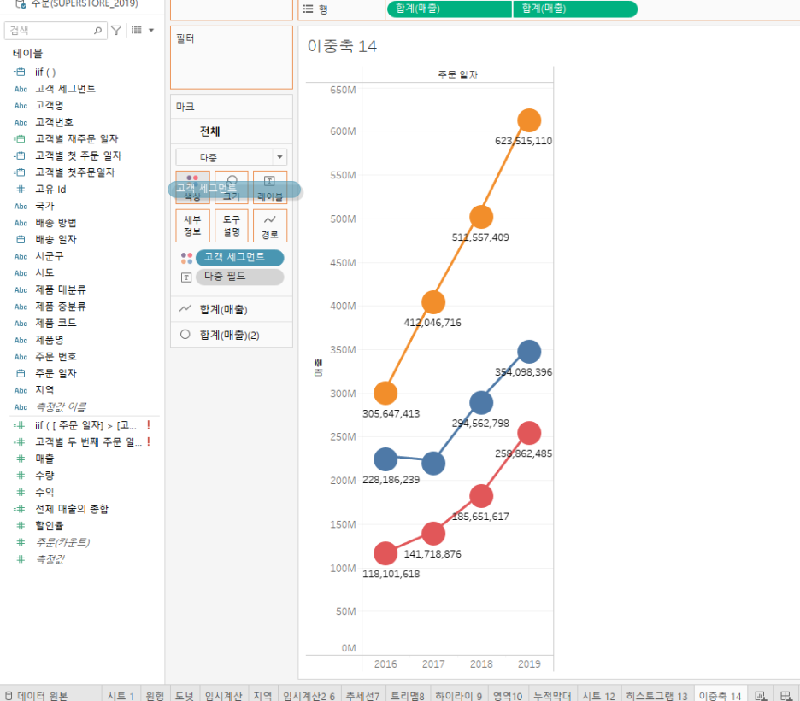Select the iif ( [ 주문 일자] calculated field with error
The width and height of the screenshot is (800, 701).
pos(85,425)
